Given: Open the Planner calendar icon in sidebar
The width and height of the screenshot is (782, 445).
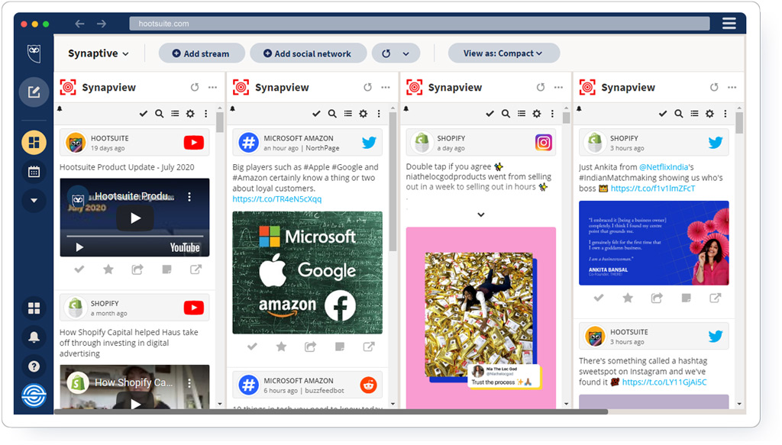Looking at the screenshot, I should point(34,172).
